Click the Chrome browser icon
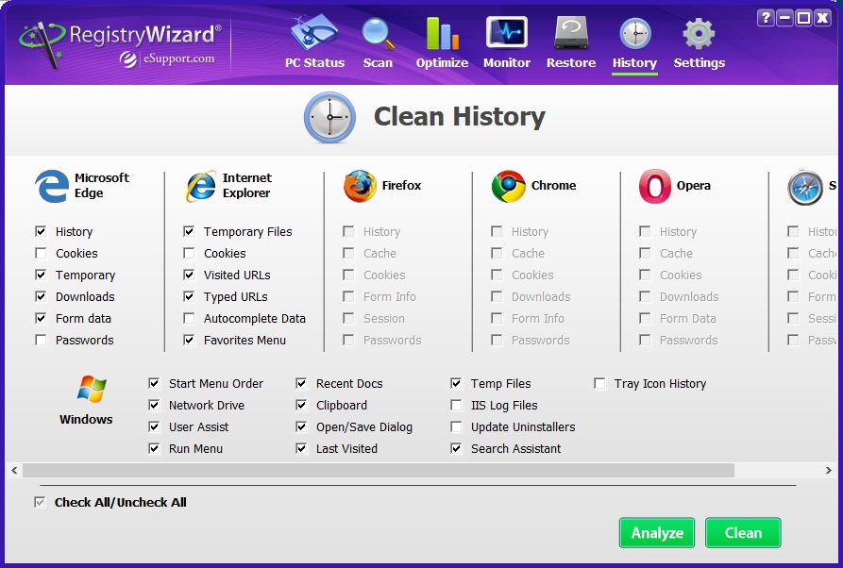 pos(508,186)
